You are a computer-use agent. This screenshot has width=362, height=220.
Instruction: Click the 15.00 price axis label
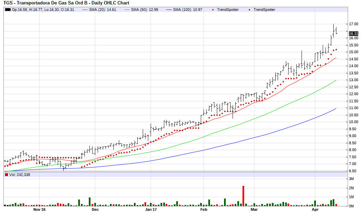point(353,52)
